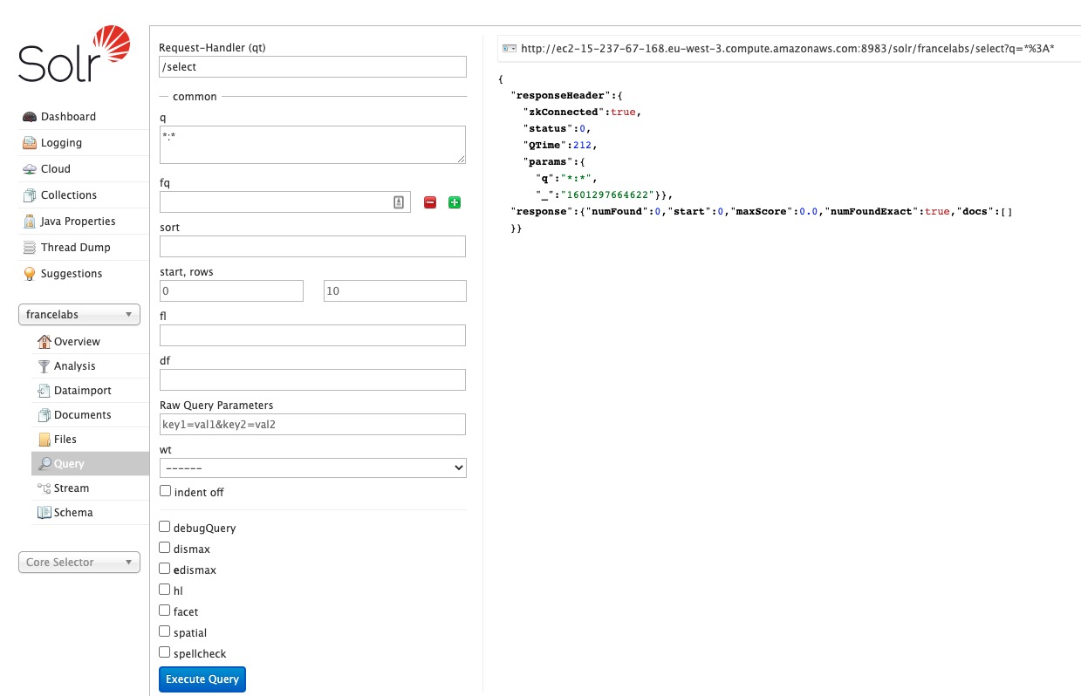Click the "numFound" key in the response
Screen dimensions: 1081x696
(x=619, y=212)
